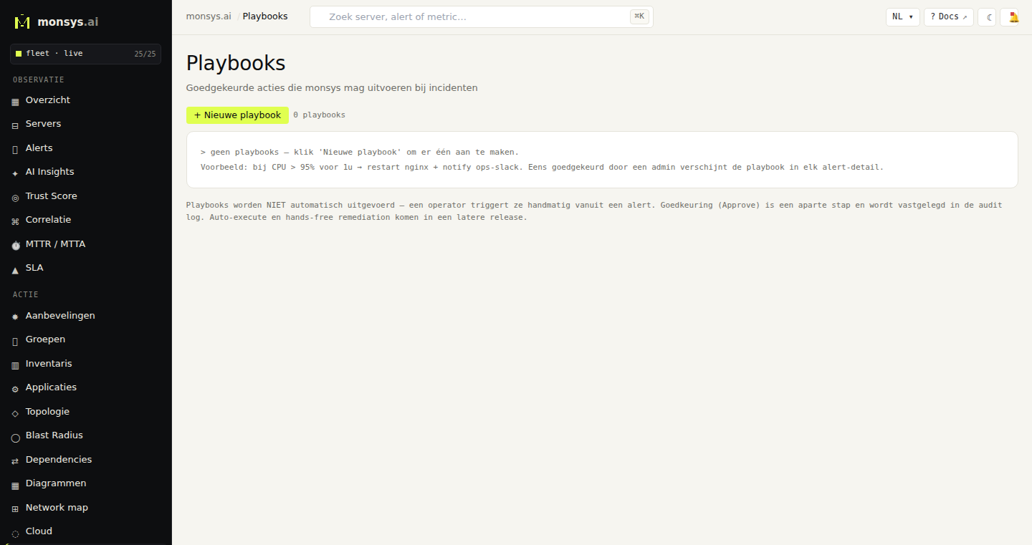Viewport: 1032px width, 545px height.
Task: Click the Nieuwe playbook button
Action: 237,115
